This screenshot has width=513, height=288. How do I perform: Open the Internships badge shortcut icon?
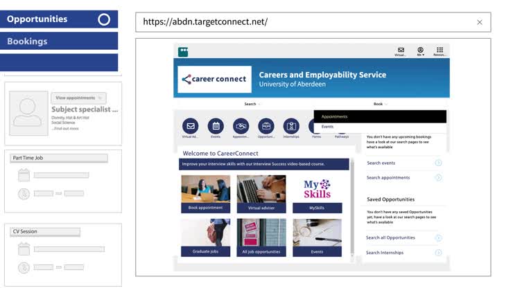tap(291, 126)
